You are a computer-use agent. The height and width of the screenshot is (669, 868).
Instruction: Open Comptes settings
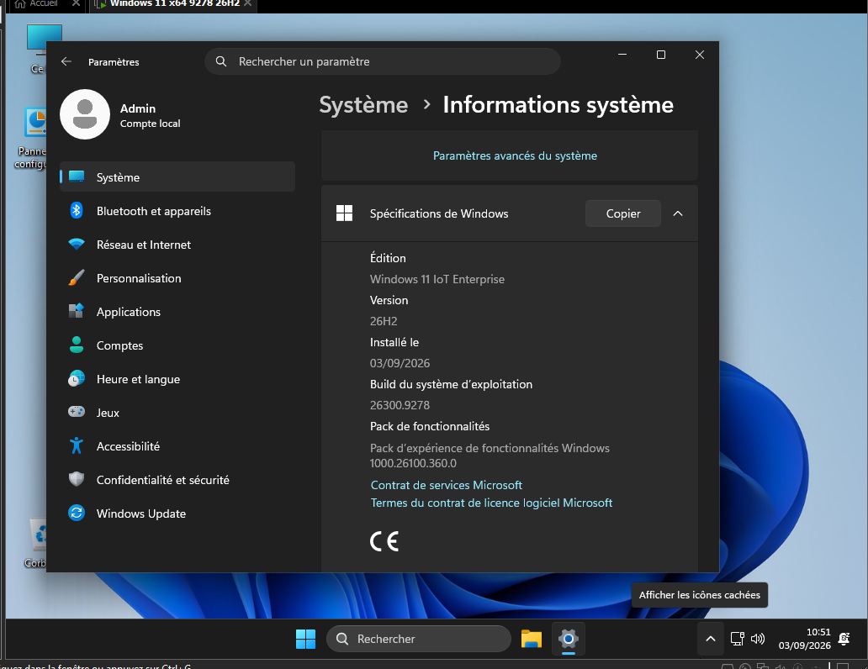(177, 345)
